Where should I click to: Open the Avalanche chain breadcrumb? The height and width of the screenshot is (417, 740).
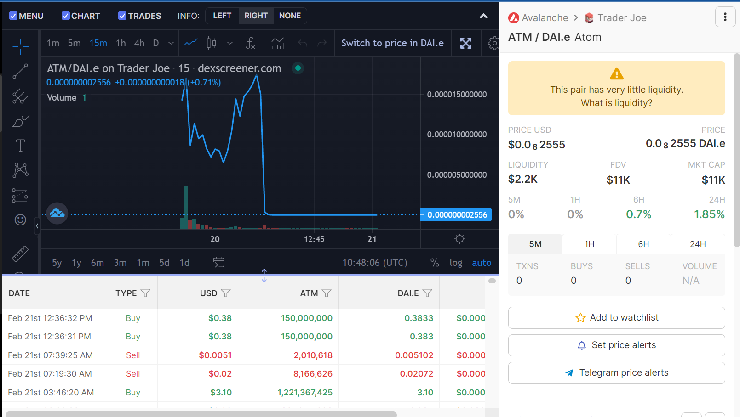coord(539,18)
